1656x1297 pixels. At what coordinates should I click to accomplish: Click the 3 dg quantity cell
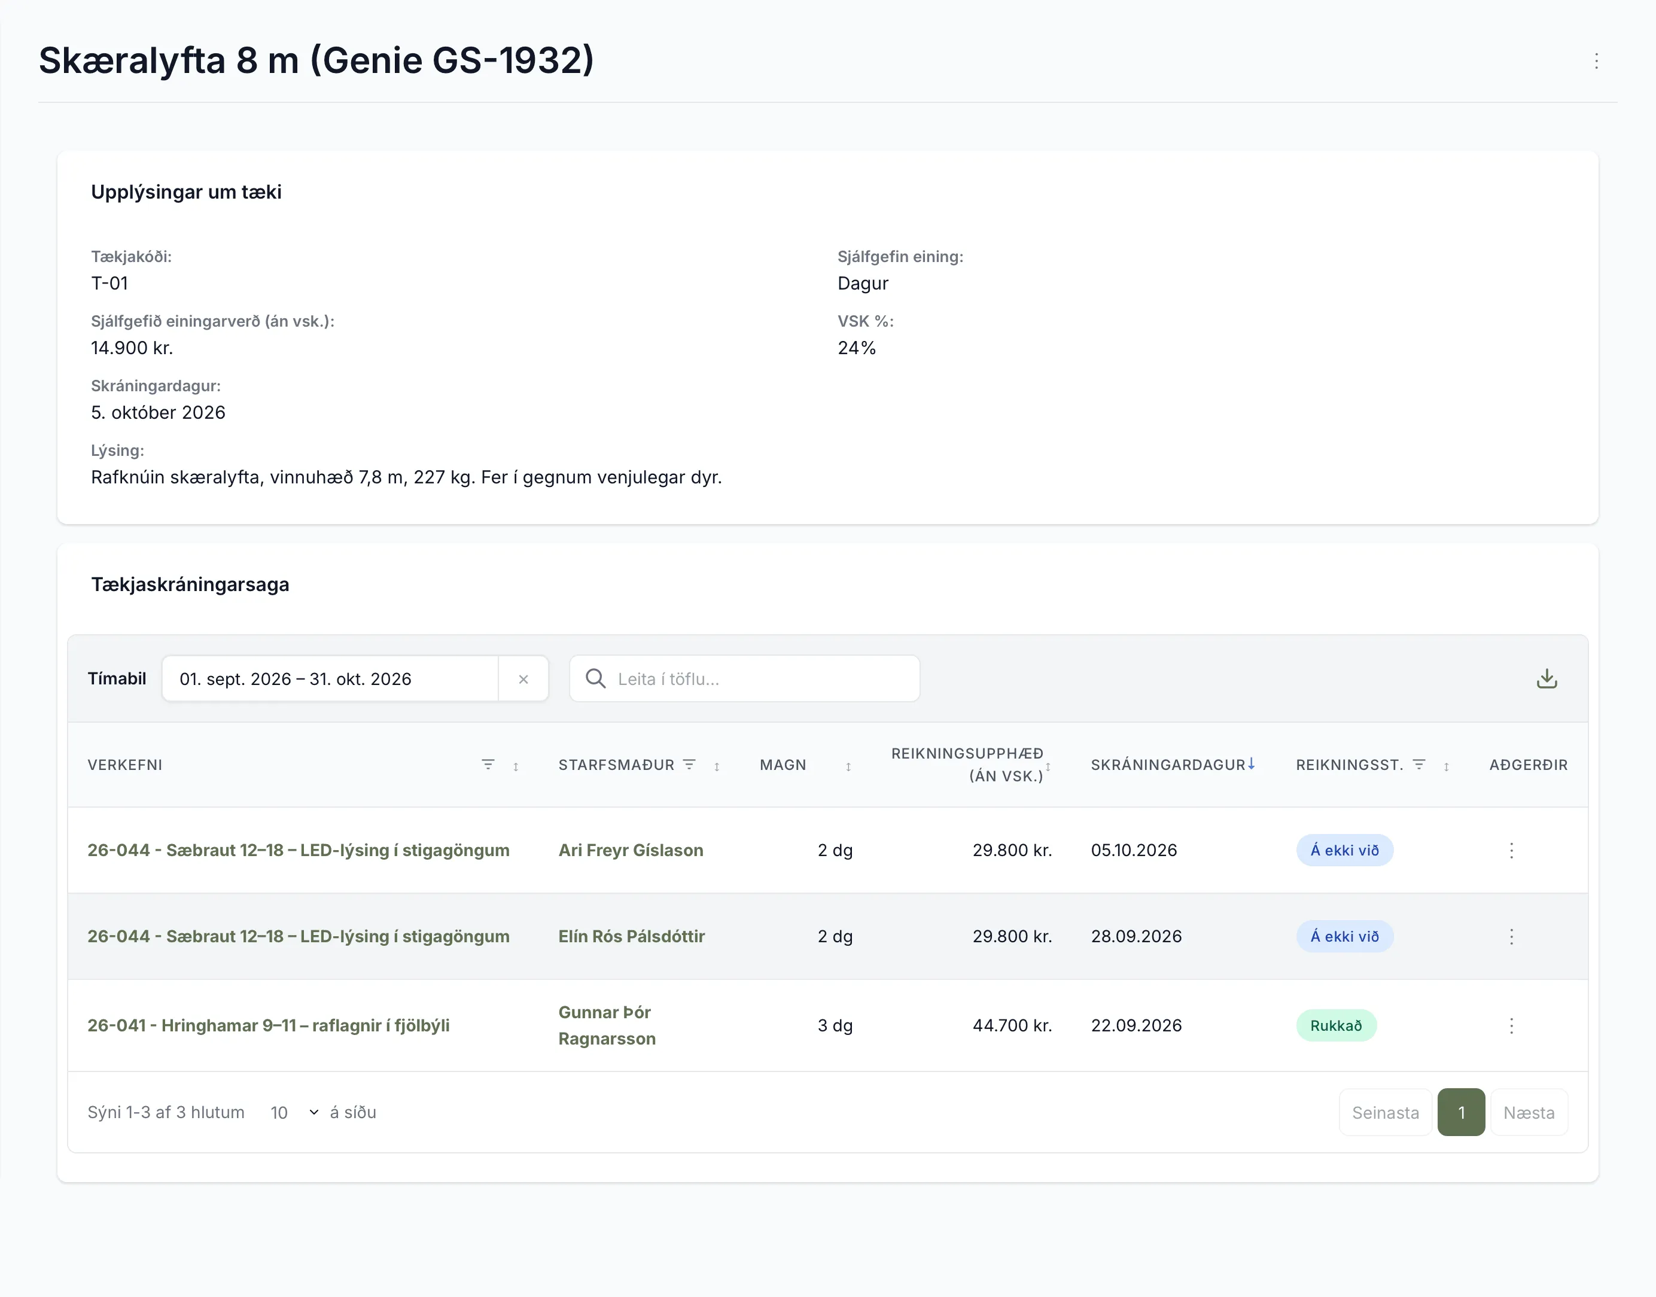(835, 1026)
